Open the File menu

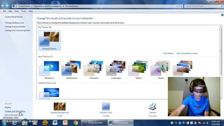[5, 11]
